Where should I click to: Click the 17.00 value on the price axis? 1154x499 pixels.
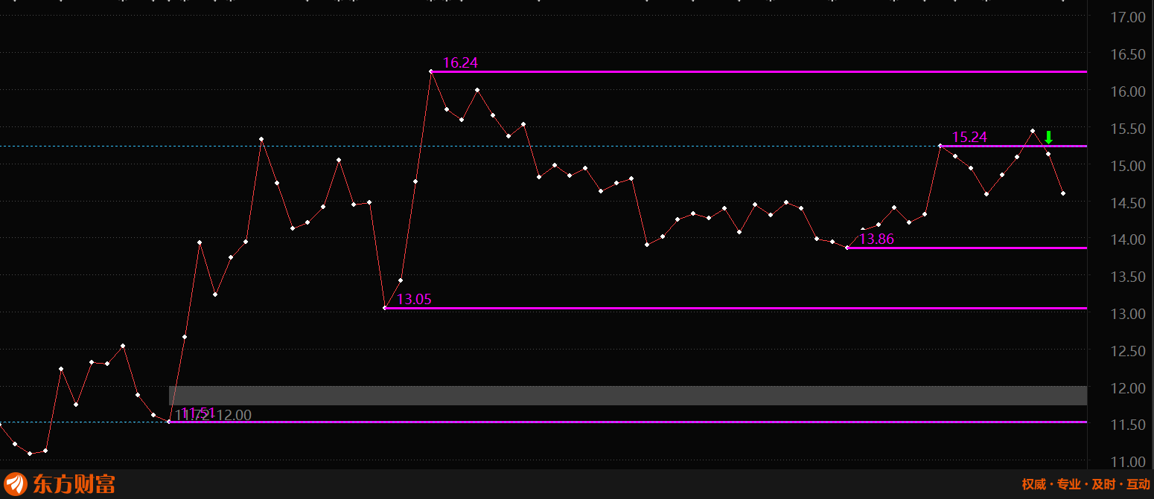[1127, 17]
